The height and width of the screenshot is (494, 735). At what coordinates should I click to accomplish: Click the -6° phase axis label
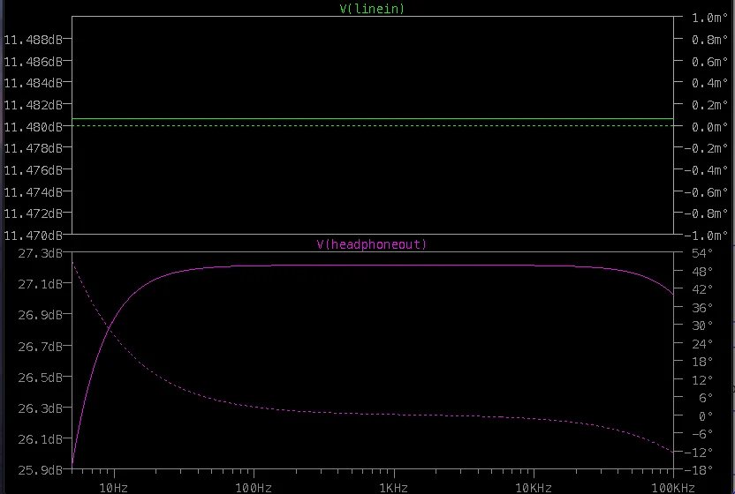tap(702, 434)
